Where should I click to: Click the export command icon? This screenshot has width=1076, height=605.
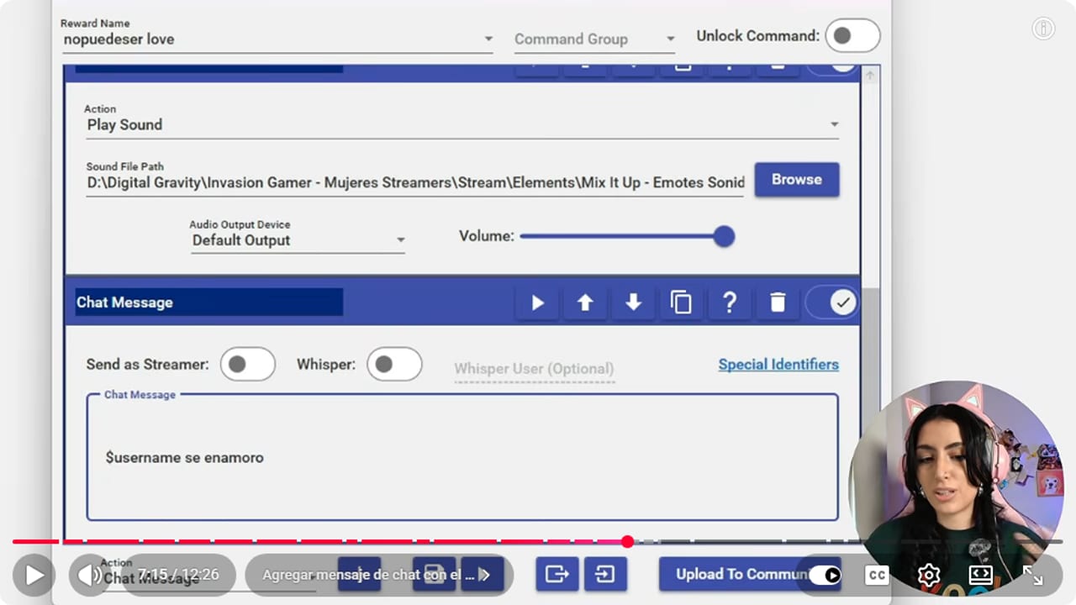(x=557, y=575)
